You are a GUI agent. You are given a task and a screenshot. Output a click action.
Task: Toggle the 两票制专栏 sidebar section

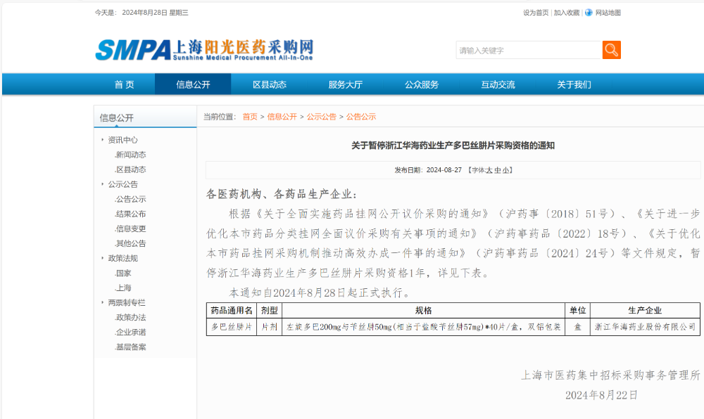(126, 302)
